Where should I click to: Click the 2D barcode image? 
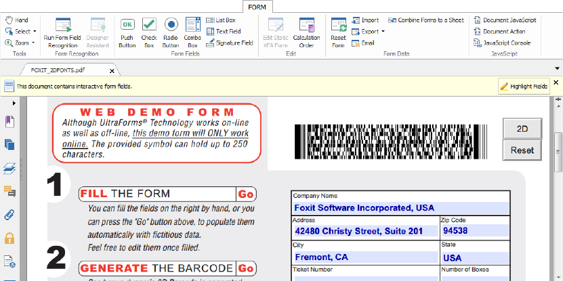tap(391, 142)
